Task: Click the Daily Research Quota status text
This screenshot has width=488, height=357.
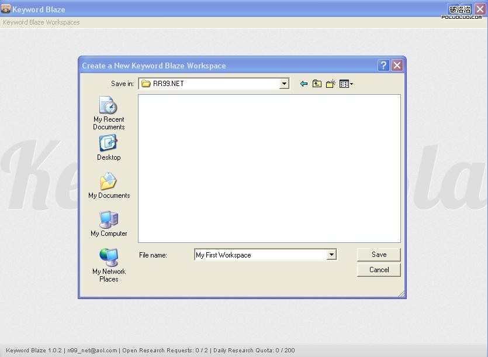Action: pyautogui.click(x=254, y=351)
